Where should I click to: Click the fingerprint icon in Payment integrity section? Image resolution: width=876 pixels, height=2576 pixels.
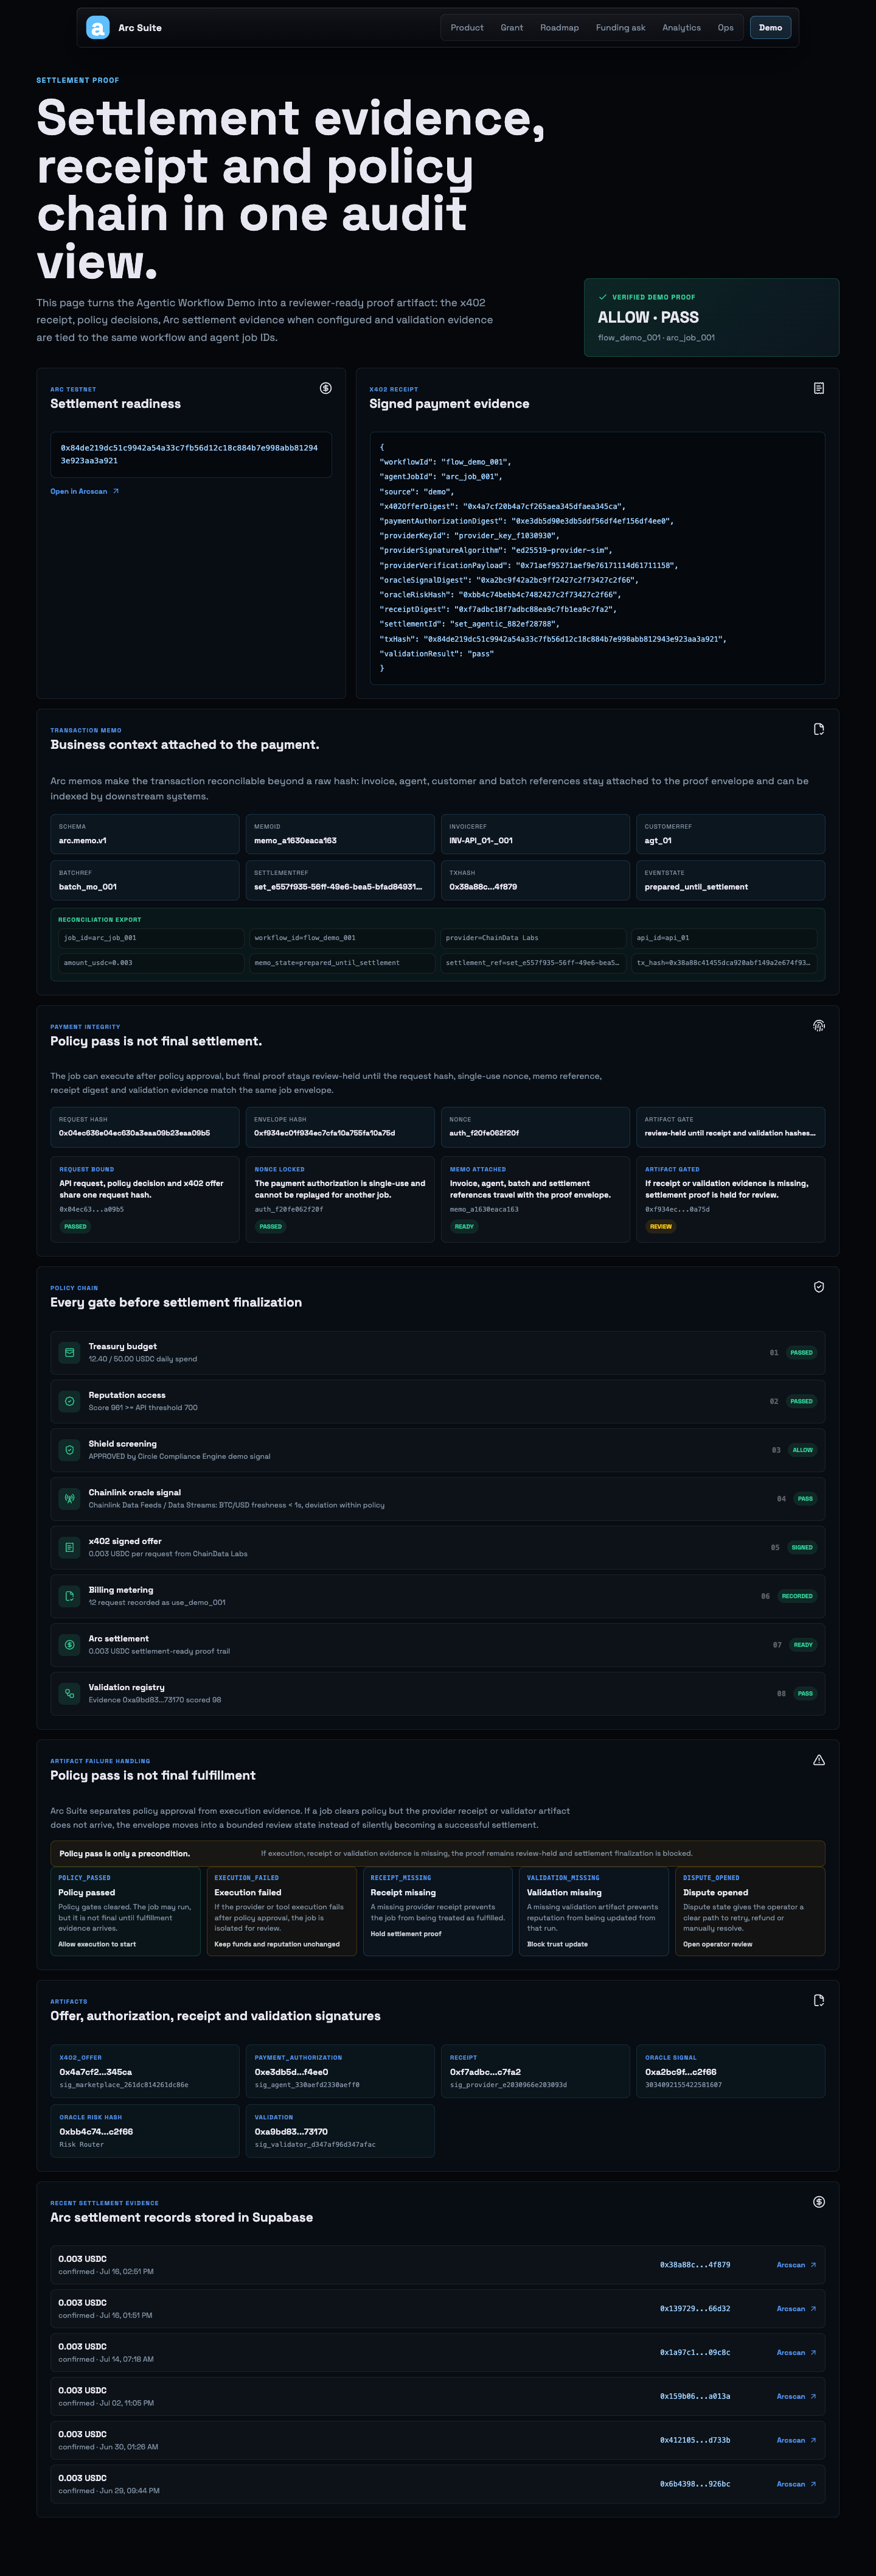[x=819, y=1025]
